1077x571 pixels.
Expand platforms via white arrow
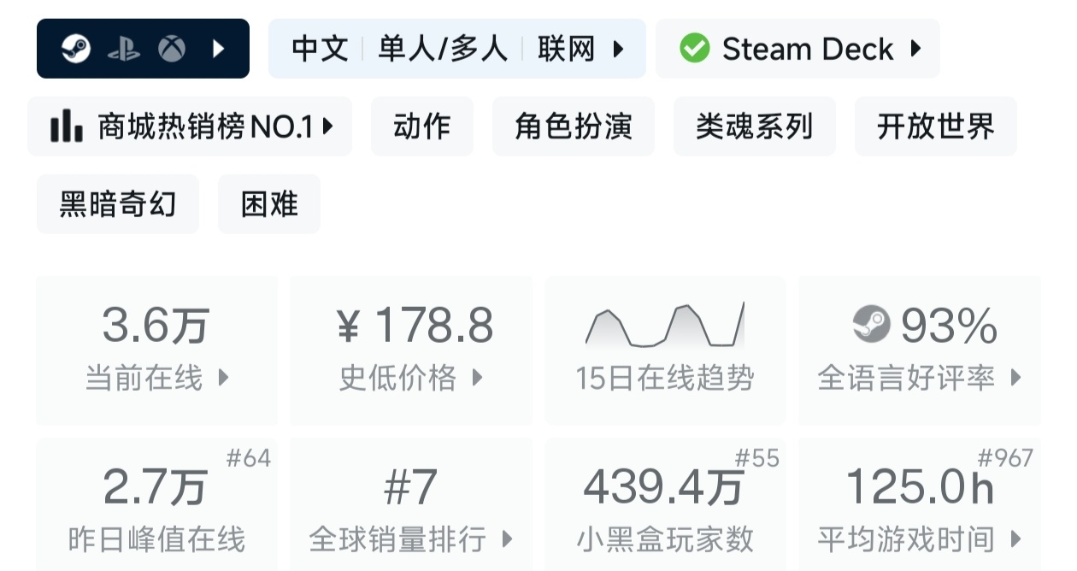(x=218, y=49)
